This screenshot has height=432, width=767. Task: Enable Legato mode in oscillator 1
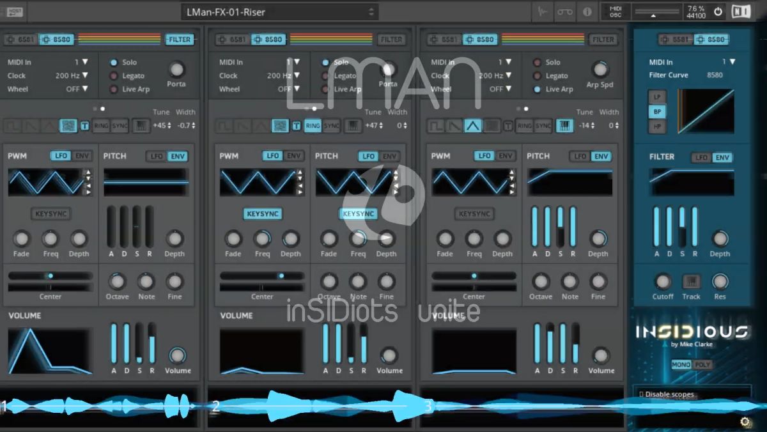pos(114,76)
